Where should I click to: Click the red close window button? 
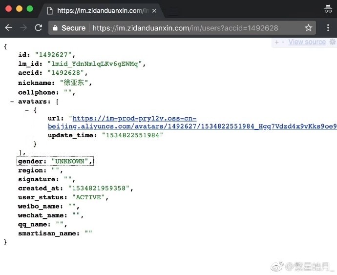(9, 9)
